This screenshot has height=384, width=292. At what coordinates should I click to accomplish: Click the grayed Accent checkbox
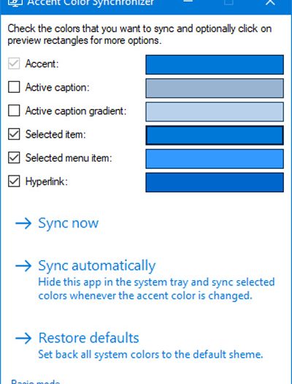(x=14, y=64)
